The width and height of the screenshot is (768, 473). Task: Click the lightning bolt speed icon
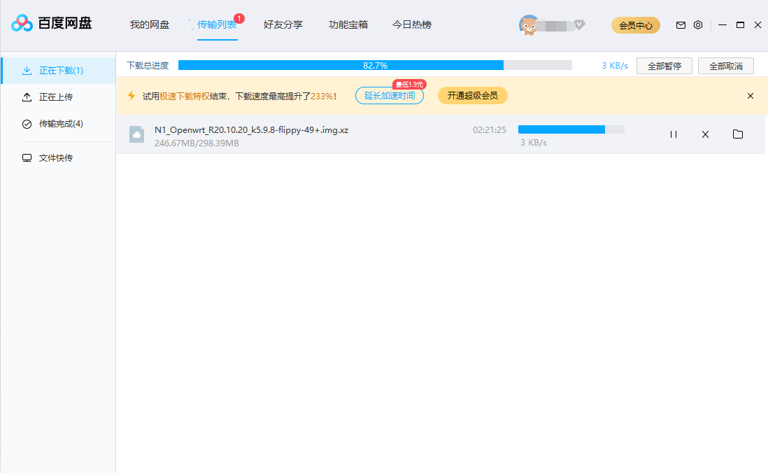(x=131, y=96)
